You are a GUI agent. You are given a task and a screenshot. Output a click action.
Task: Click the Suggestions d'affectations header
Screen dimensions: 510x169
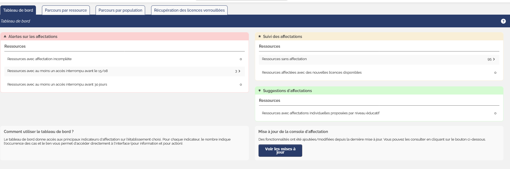[x=379, y=90]
